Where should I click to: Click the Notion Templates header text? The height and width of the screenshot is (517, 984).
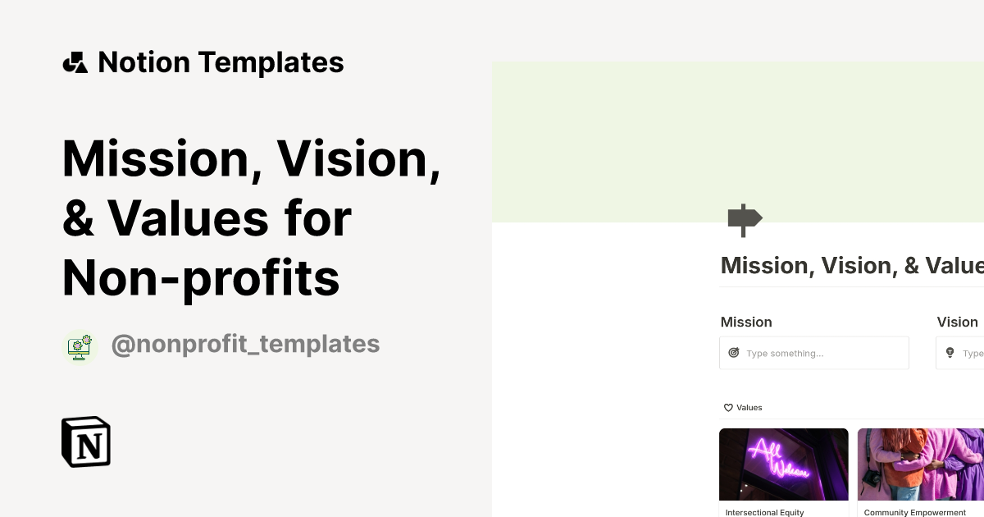coord(221,62)
